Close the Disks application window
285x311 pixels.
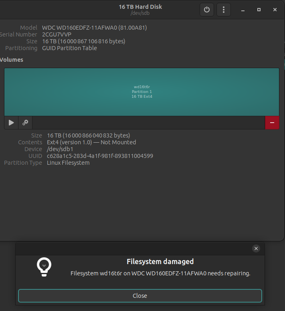click(274, 9)
